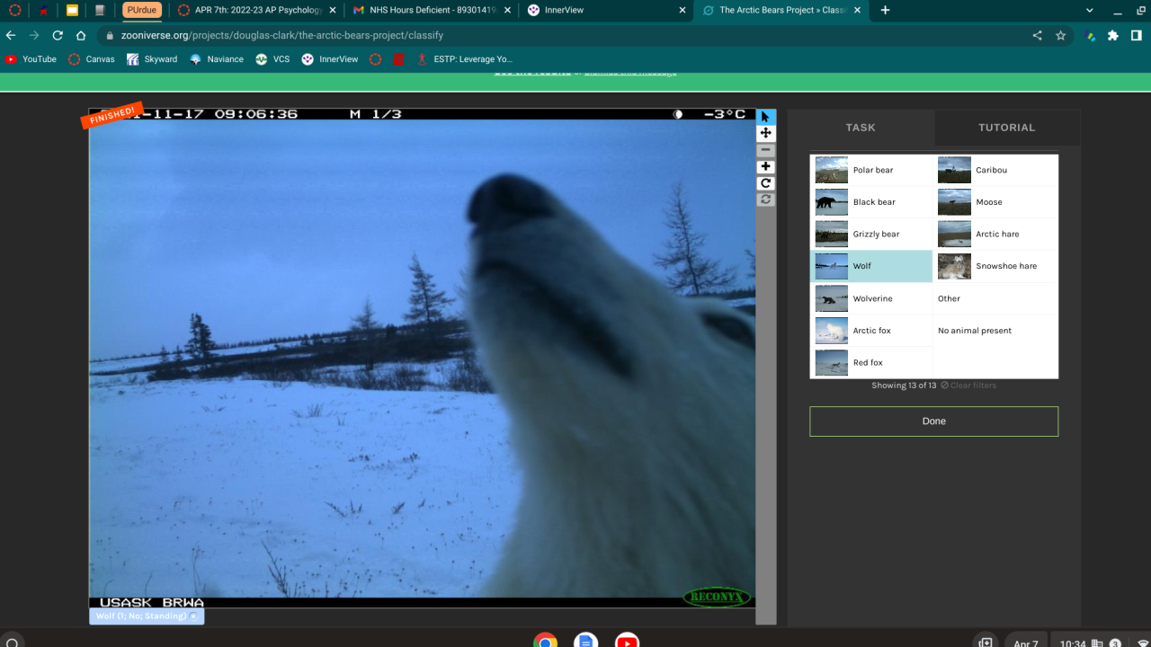Open Chrome from the shelf
This screenshot has width=1151, height=647.
545,642
